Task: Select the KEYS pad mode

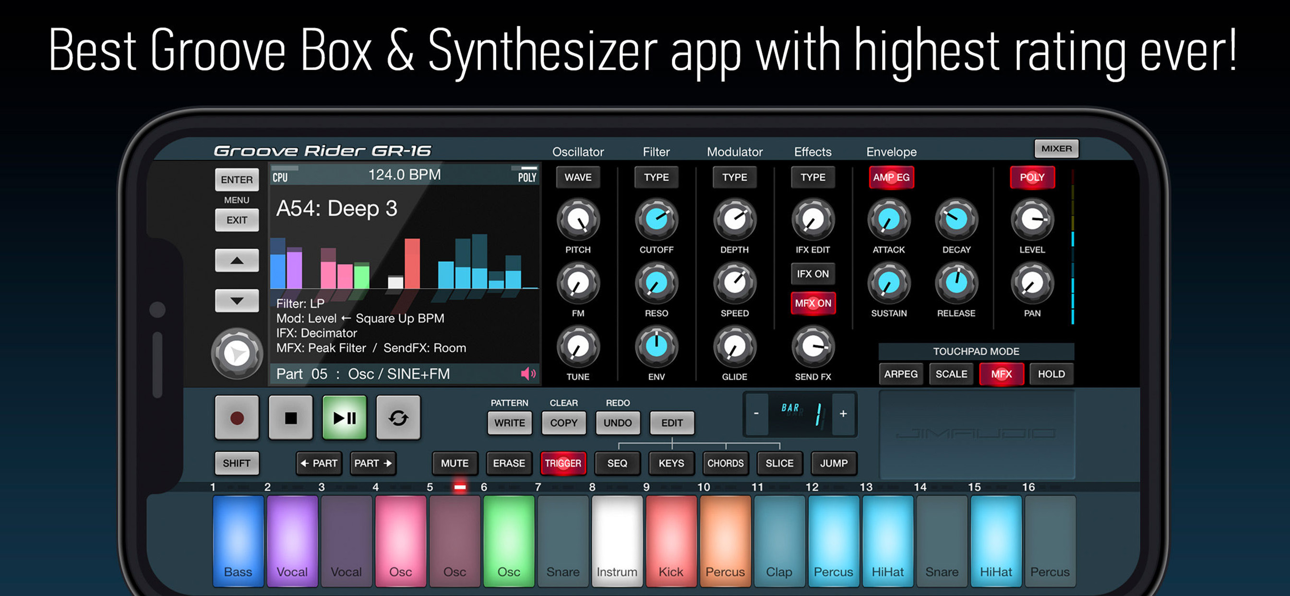Action: coord(671,463)
